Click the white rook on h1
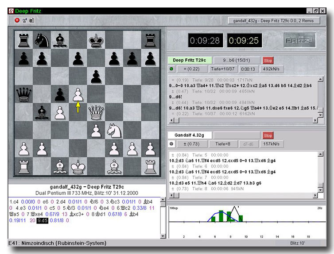The height and width of the screenshot is (254, 334). pos(150,166)
